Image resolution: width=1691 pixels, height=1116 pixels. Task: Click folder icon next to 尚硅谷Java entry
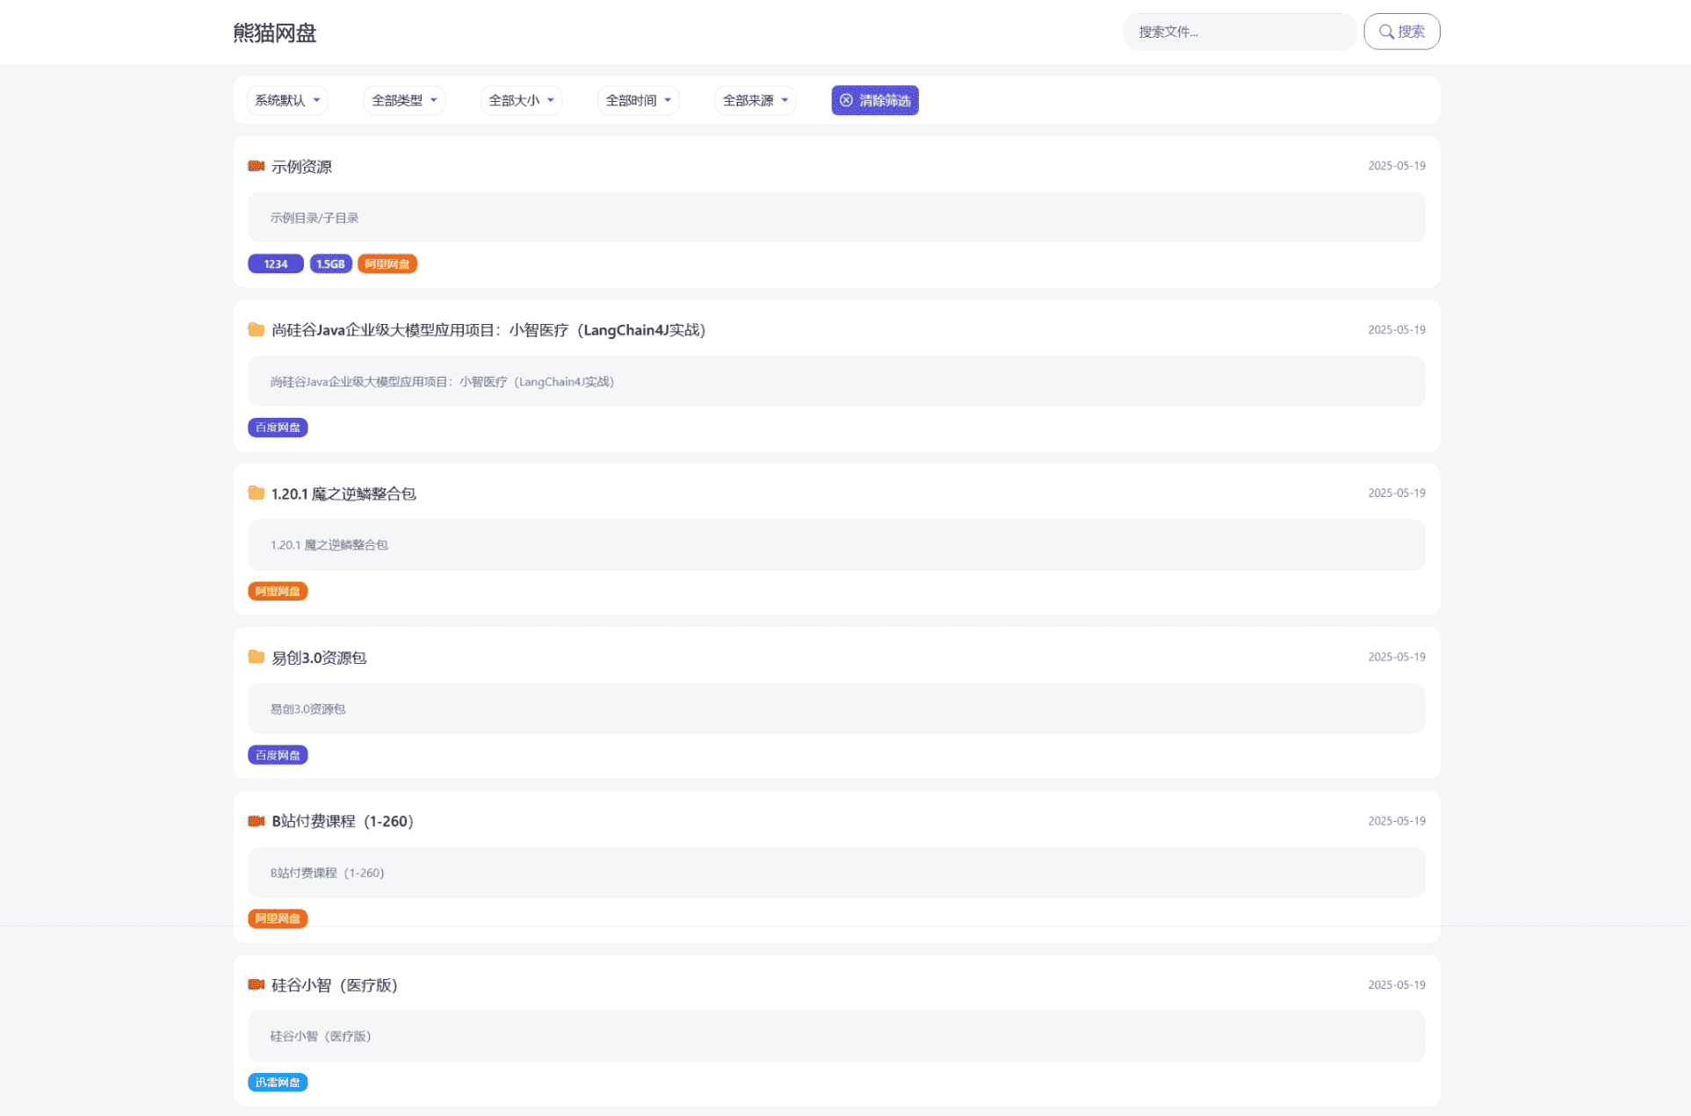[x=256, y=330]
